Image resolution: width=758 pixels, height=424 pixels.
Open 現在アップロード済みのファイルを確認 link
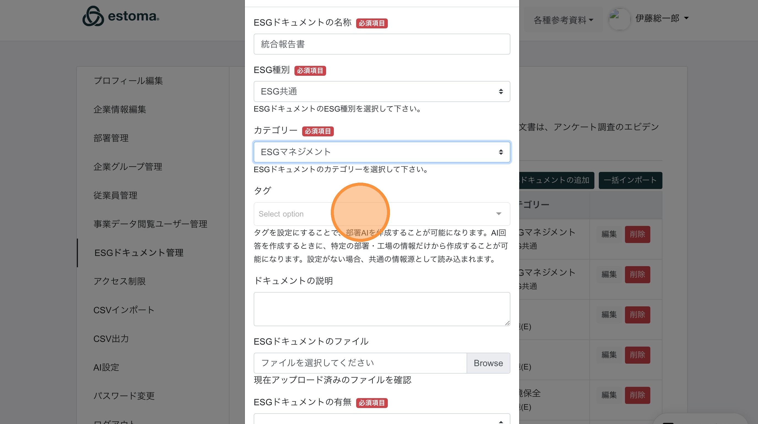332,380
